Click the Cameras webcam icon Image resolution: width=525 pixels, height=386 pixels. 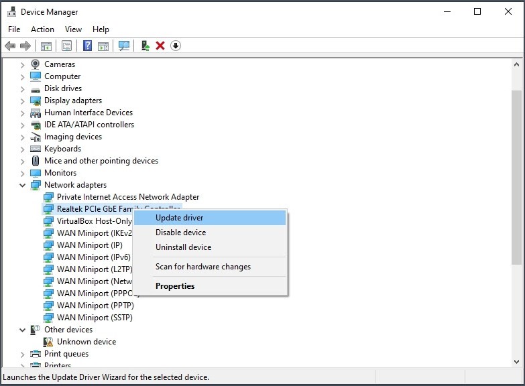click(35, 64)
